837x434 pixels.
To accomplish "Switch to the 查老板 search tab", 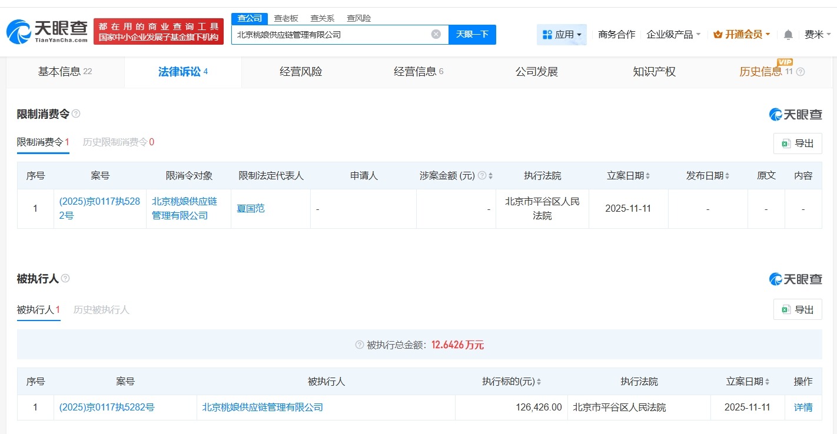I will click(x=285, y=18).
